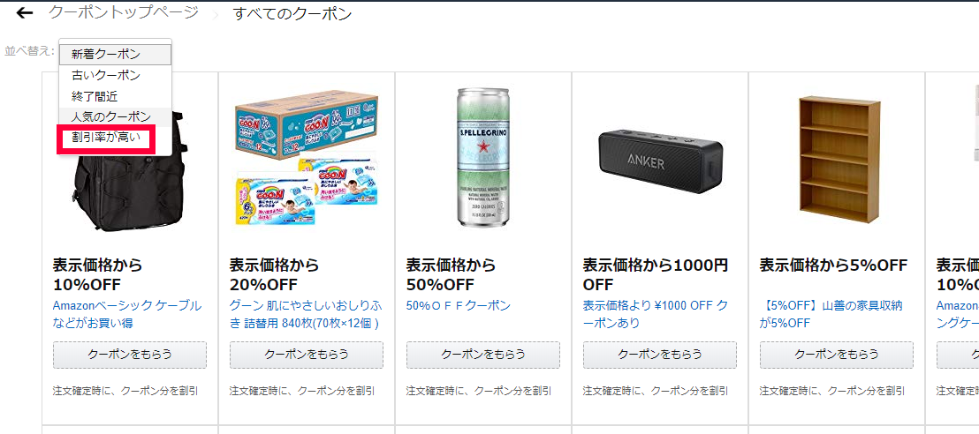Clip the 50%OFF coupon with クーポンをもらう
Screen dimensions: 979x434
coord(483,355)
